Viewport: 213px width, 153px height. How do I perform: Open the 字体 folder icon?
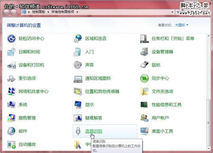click(x=78, y=145)
